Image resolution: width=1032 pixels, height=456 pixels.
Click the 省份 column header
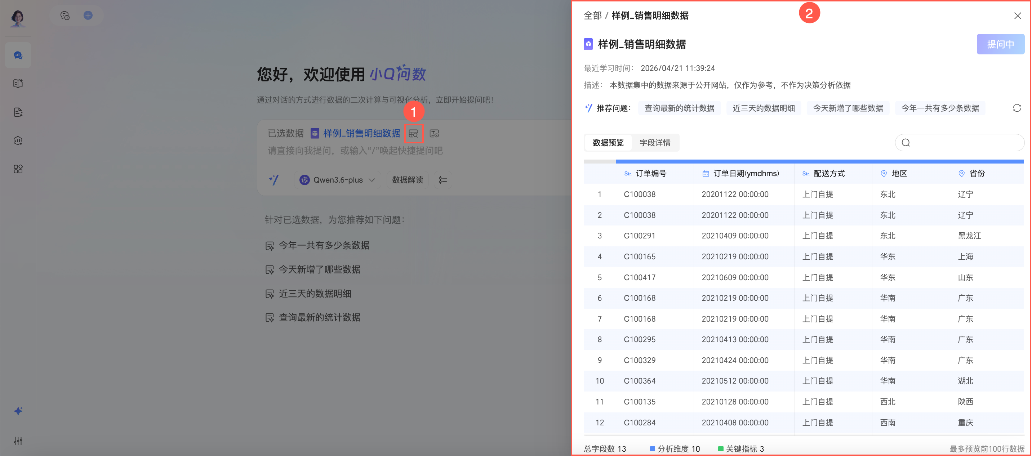[x=987, y=173]
